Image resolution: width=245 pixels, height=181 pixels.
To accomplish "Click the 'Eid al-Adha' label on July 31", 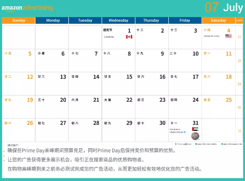I will click(175, 129).
